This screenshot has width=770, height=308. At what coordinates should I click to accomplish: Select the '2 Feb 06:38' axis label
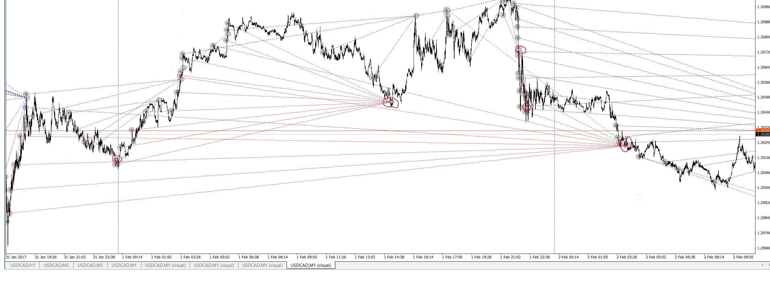(685, 257)
